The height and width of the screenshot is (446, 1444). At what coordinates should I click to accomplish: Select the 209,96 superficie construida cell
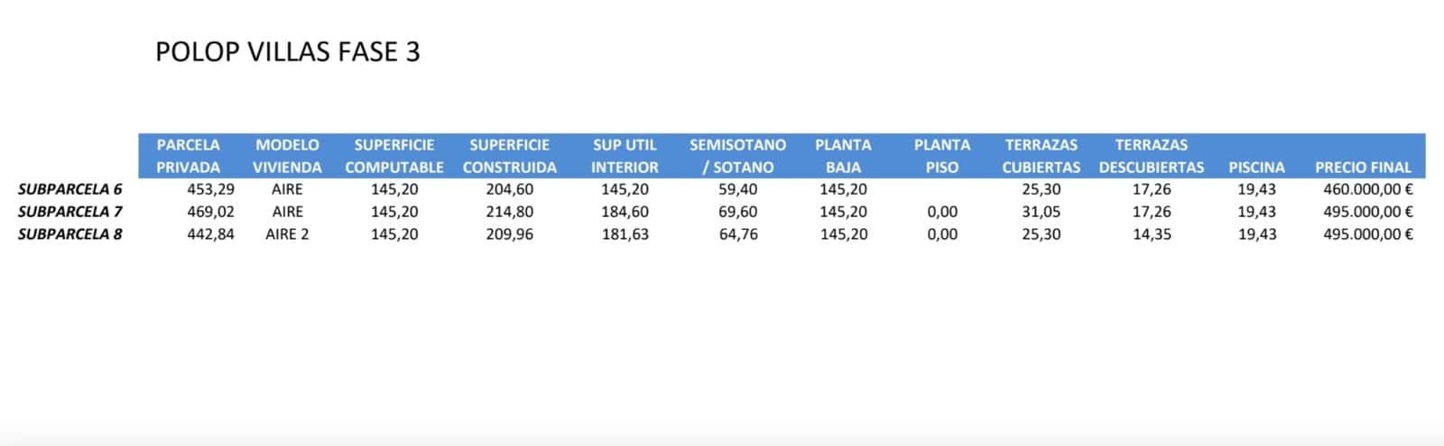[x=509, y=234]
